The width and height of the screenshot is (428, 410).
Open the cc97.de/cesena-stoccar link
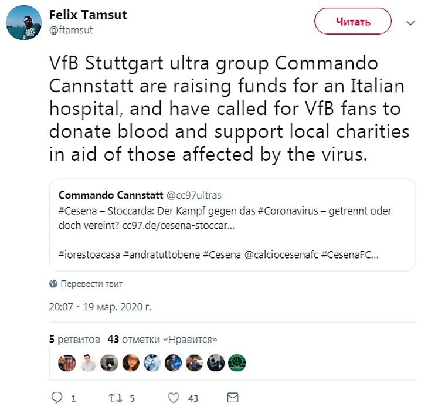(x=178, y=226)
